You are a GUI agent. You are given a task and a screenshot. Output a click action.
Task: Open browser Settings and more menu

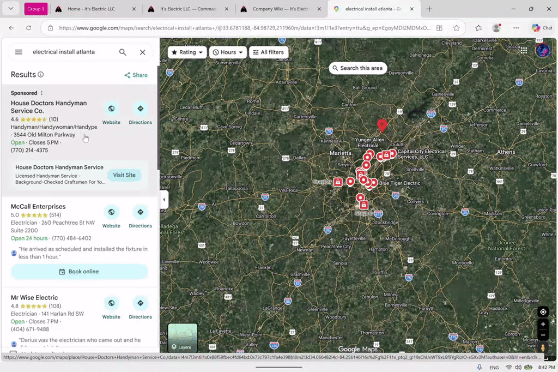[516, 28]
